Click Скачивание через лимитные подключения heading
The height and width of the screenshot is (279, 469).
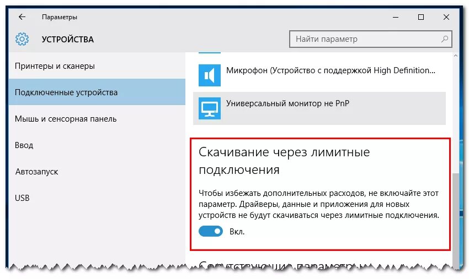click(x=284, y=161)
